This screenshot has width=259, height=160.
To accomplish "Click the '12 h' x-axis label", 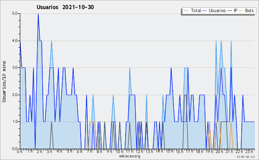I will (140, 152).
